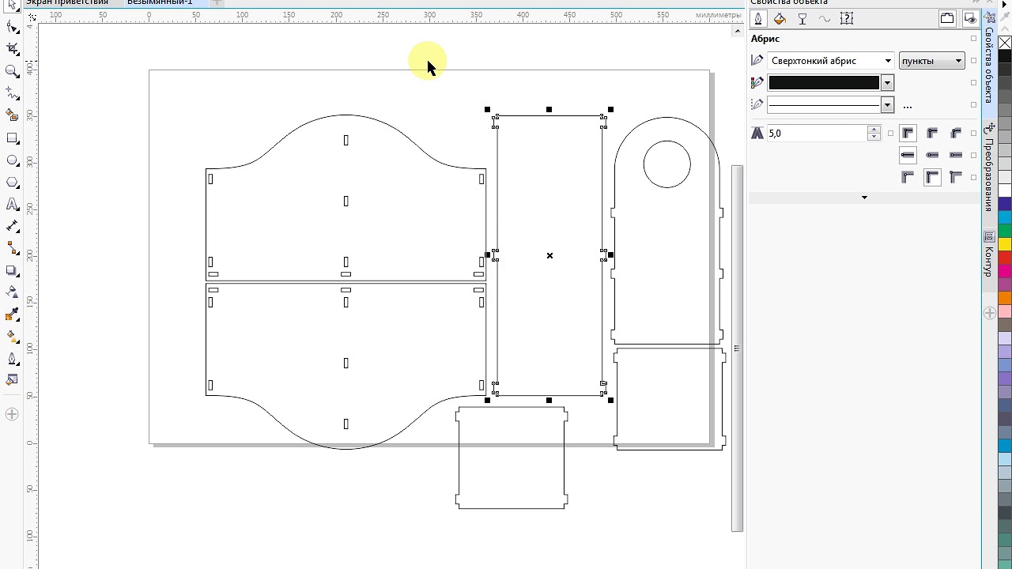Image resolution: width=1012 pixels, height=569 pixels.
Task: Click the toolbox customize plus button
Action: pyautogui.click(x=12, y=414)
